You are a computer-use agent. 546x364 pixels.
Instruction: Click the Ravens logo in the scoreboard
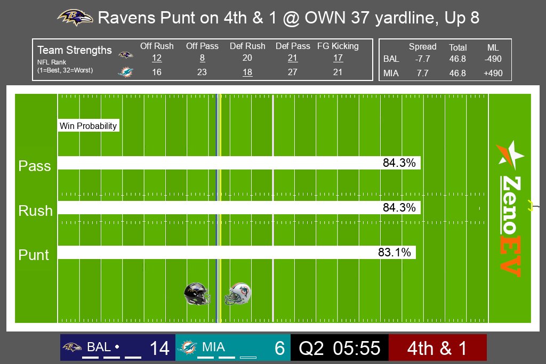click(72, 347)
